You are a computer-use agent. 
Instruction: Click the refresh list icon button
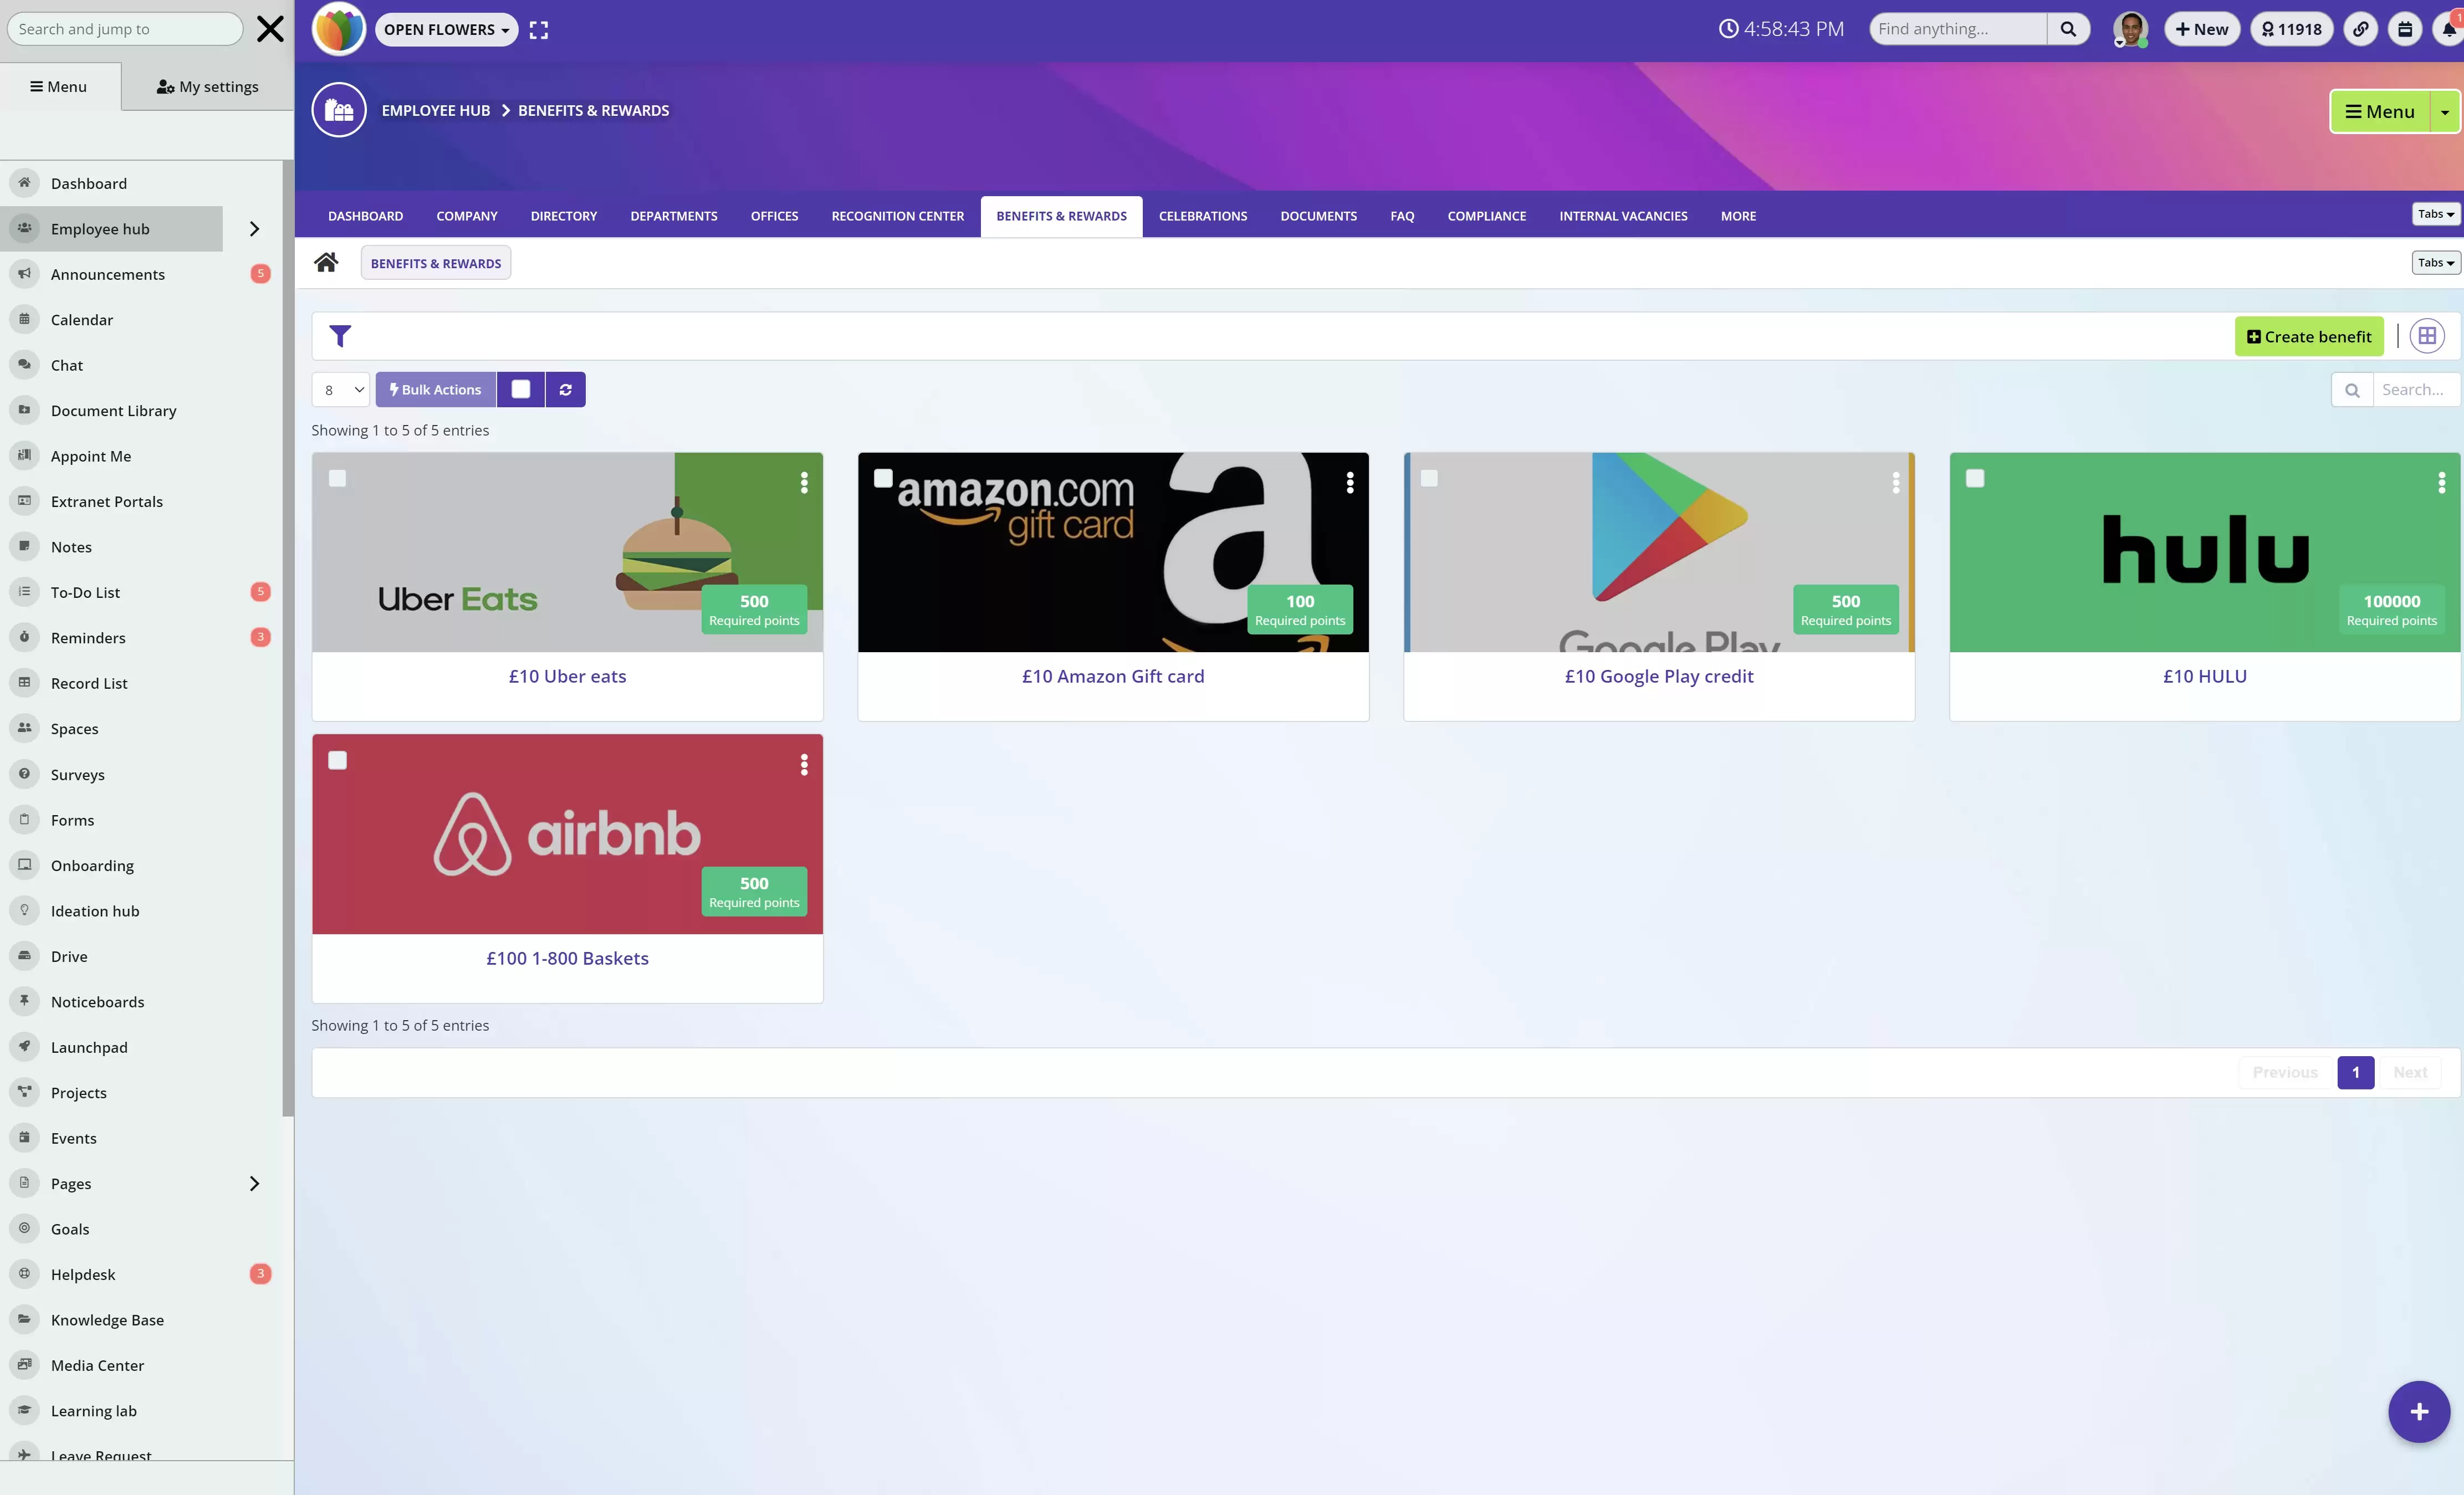tap(565, 390)
